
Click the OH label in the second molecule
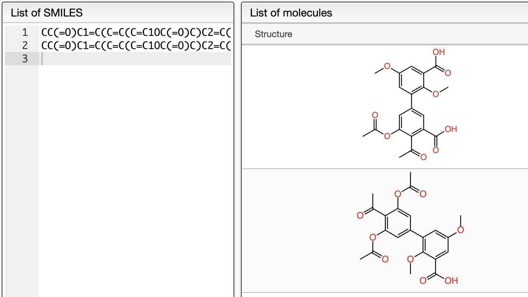451,280
